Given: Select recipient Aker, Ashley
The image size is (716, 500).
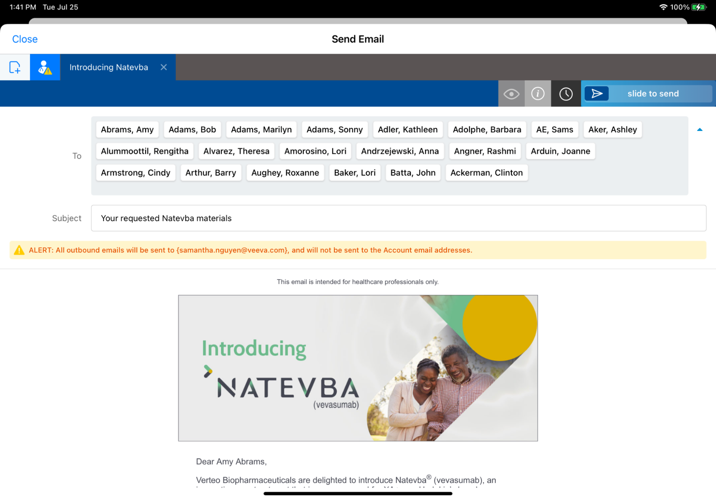Looking at the screenshot, I should [612, 130].
